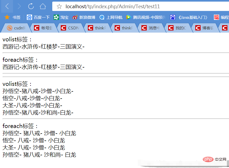The height and width of the screenshot is (168, 229).
Task: Open the 百度一下 bookmark icon
Action: (29, 17)
